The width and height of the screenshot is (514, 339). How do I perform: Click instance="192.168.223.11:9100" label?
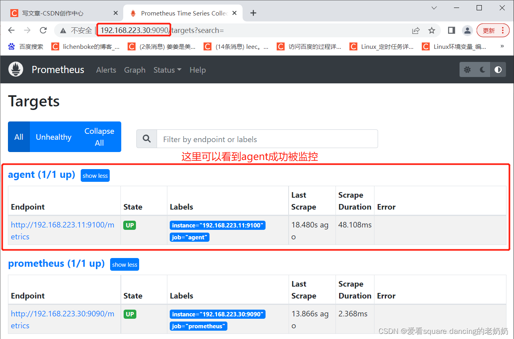coord(217,225)
